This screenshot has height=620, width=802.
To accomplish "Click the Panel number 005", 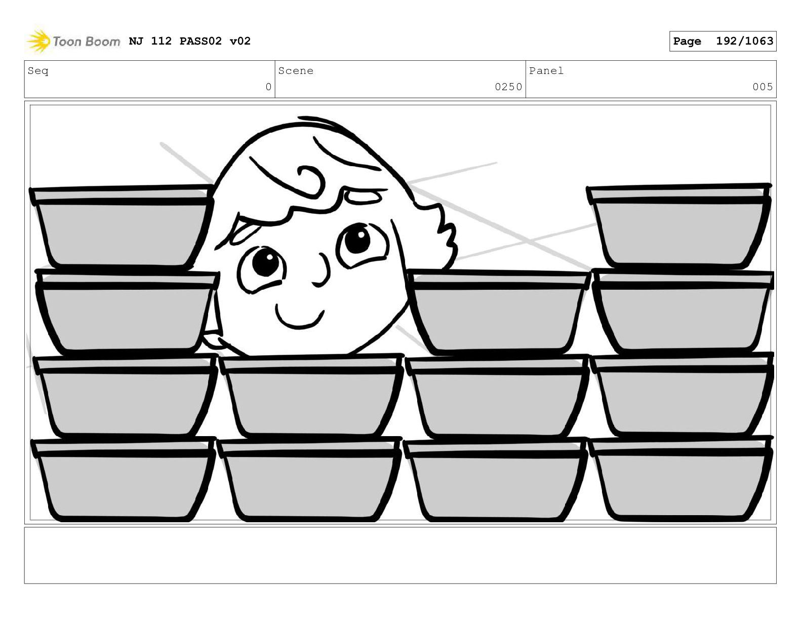I will tap(763, 87).
